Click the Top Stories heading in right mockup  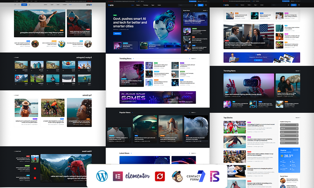click(228, 118)
